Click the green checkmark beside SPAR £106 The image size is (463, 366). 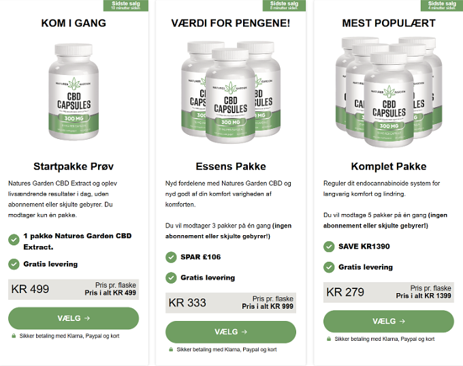pyautogui.click(x=171, y=257)
